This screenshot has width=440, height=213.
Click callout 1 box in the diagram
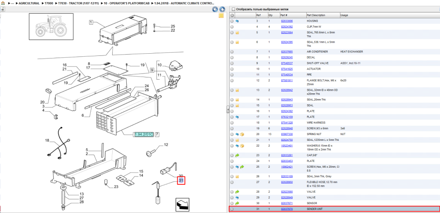91,22
